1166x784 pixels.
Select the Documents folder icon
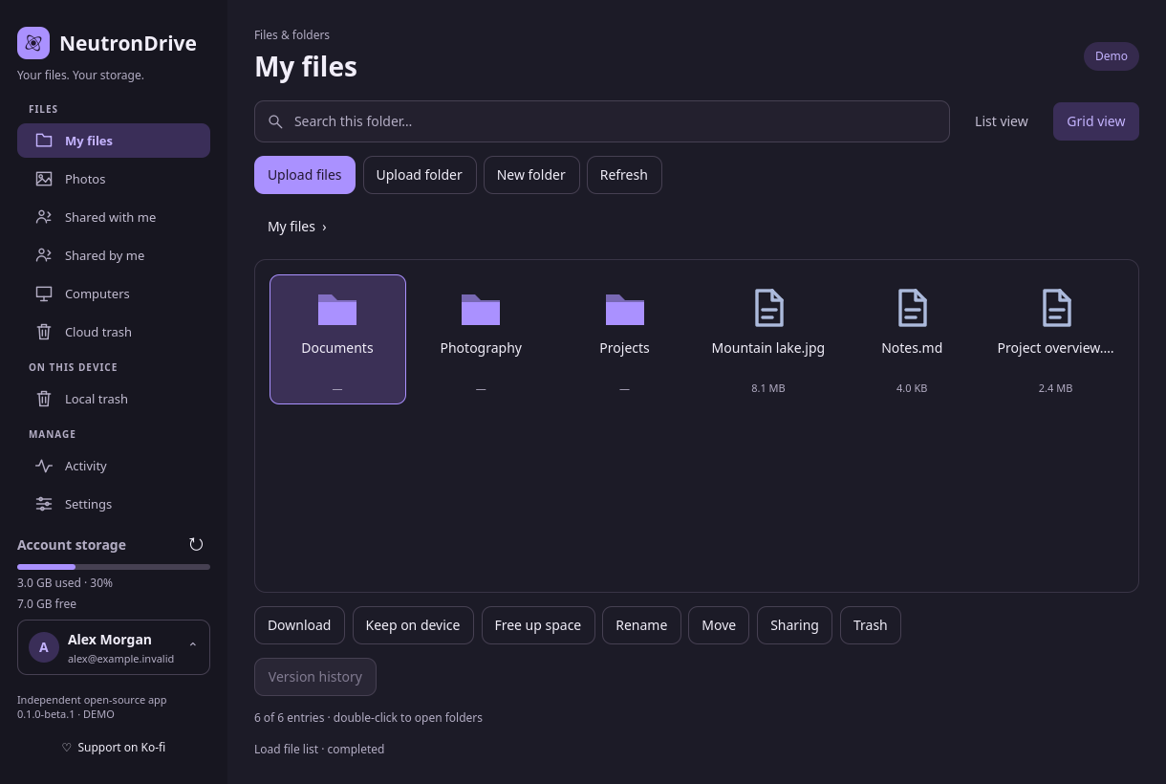coord(337,309)
